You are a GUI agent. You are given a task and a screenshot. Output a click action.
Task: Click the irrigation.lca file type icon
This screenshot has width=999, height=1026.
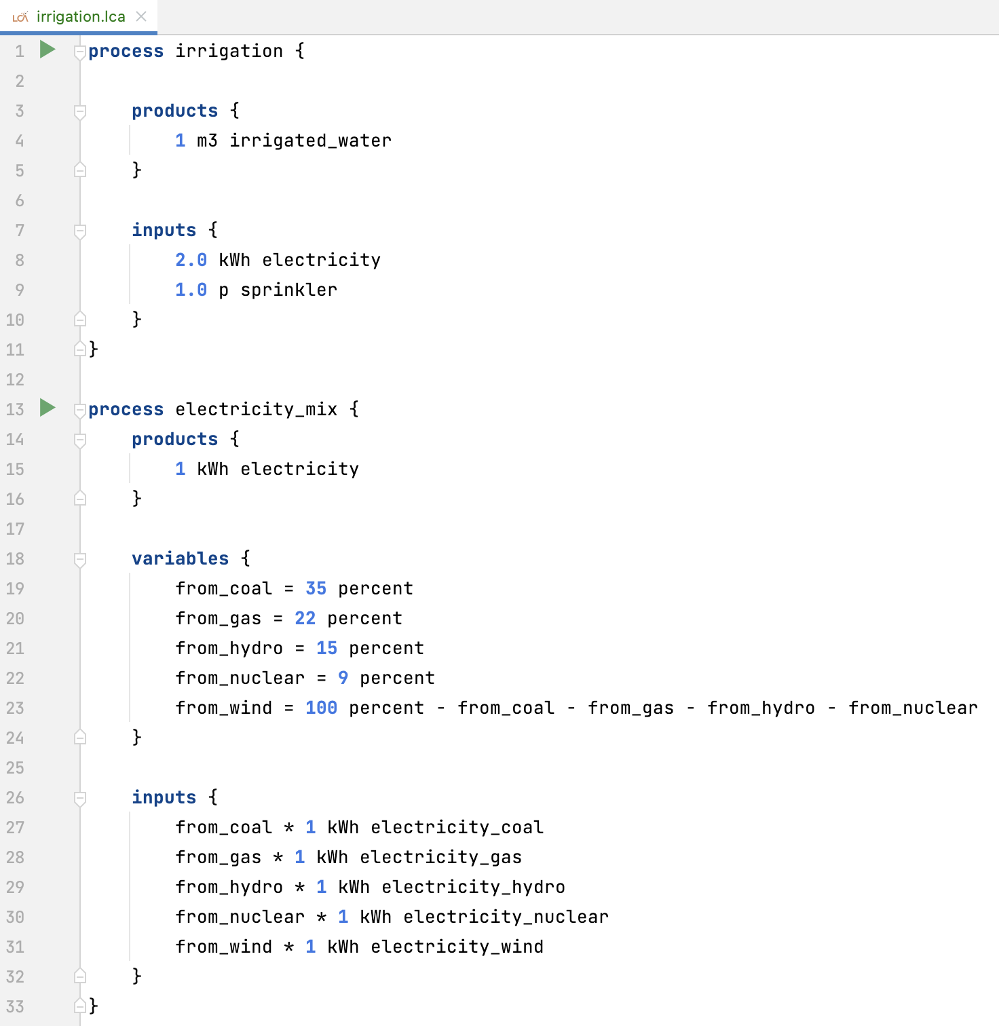coord(20,17)
